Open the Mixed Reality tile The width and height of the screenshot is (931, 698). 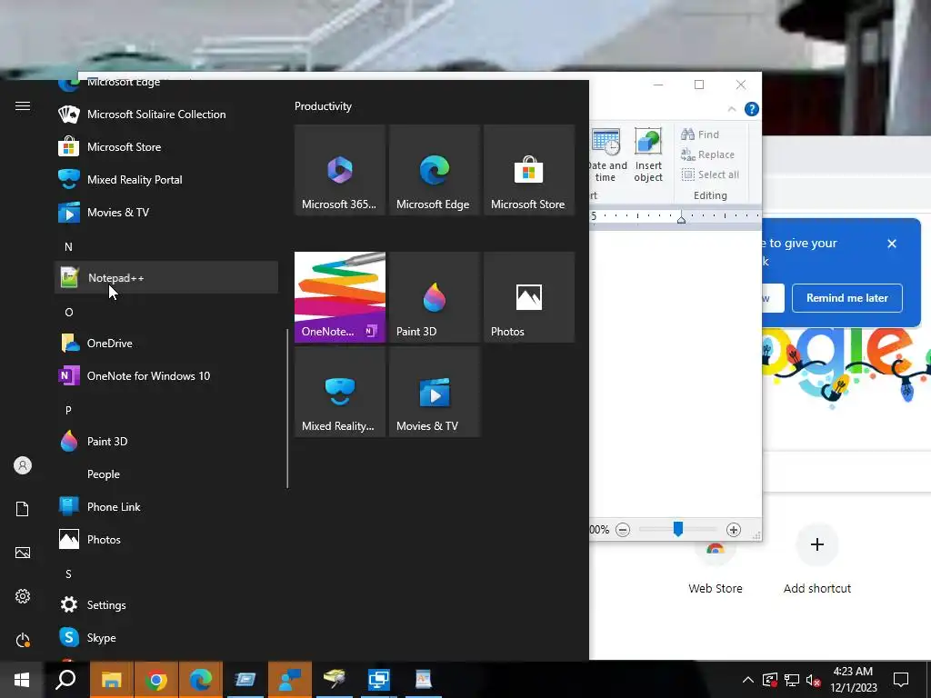point(340,392)
